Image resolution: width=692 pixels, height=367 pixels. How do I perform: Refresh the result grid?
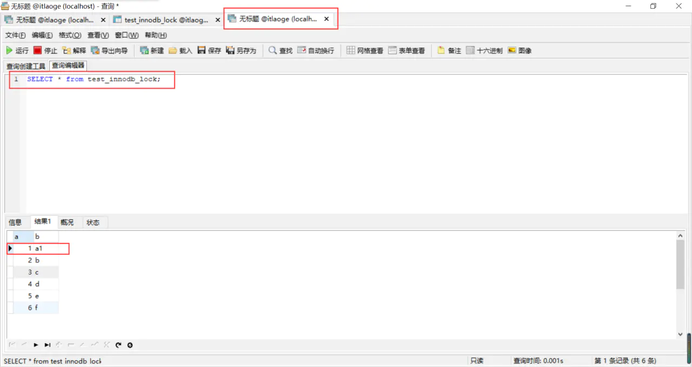[x=118, y=345]
